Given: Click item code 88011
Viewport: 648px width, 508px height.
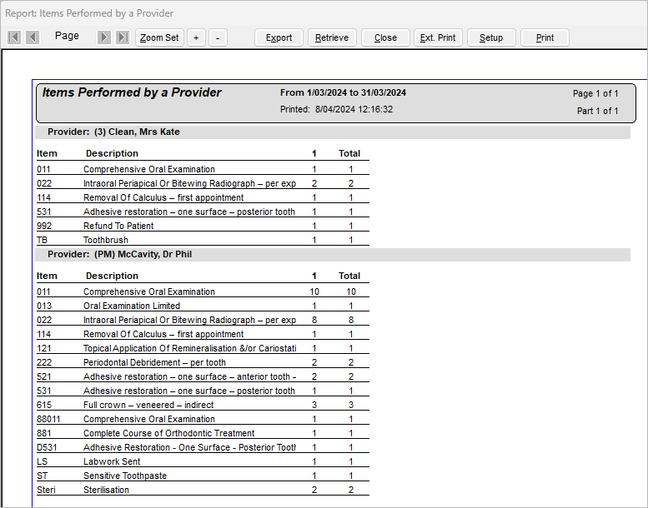Looking at the screenshot, I should click(x=48, y=419).
